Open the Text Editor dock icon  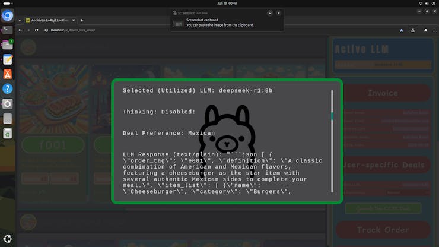[8, 59]
